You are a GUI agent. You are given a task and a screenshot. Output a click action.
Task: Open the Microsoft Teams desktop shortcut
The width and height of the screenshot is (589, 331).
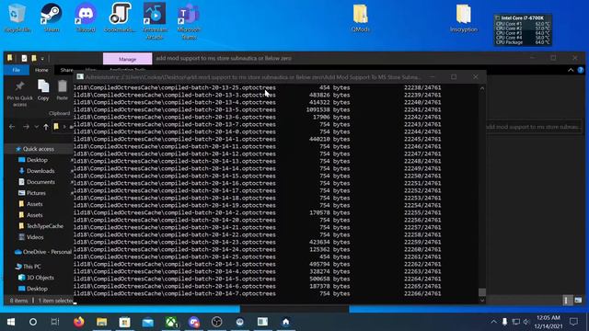point(189,21)
